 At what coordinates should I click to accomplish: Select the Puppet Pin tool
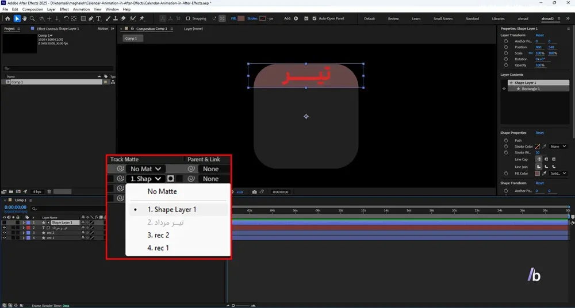(x=141, y=18)
